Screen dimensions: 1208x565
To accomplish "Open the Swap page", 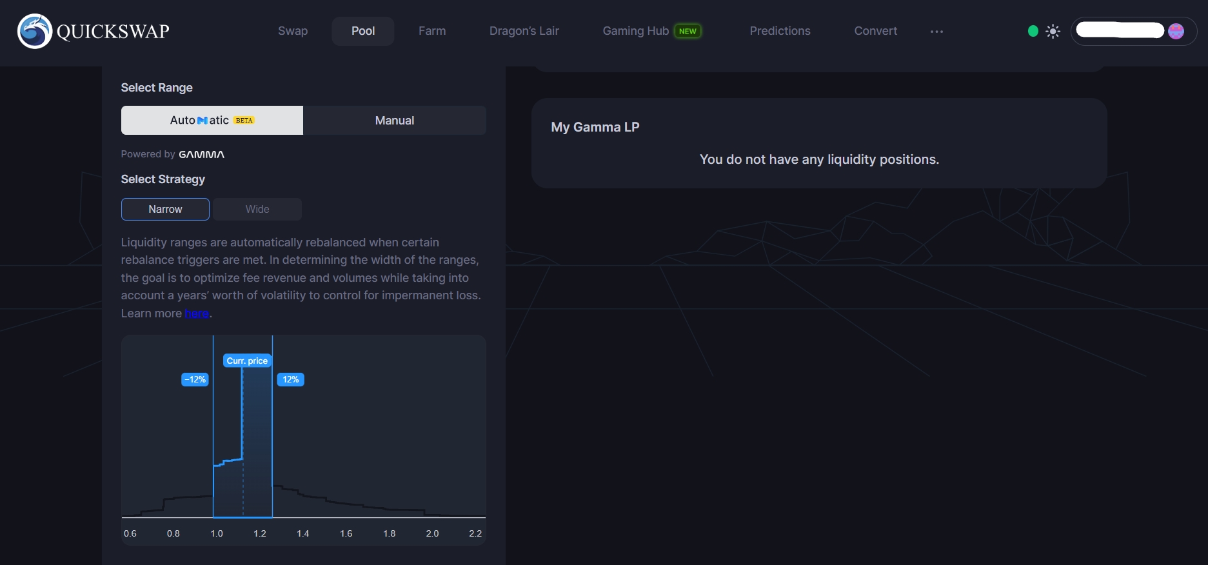I will [293, 31].
